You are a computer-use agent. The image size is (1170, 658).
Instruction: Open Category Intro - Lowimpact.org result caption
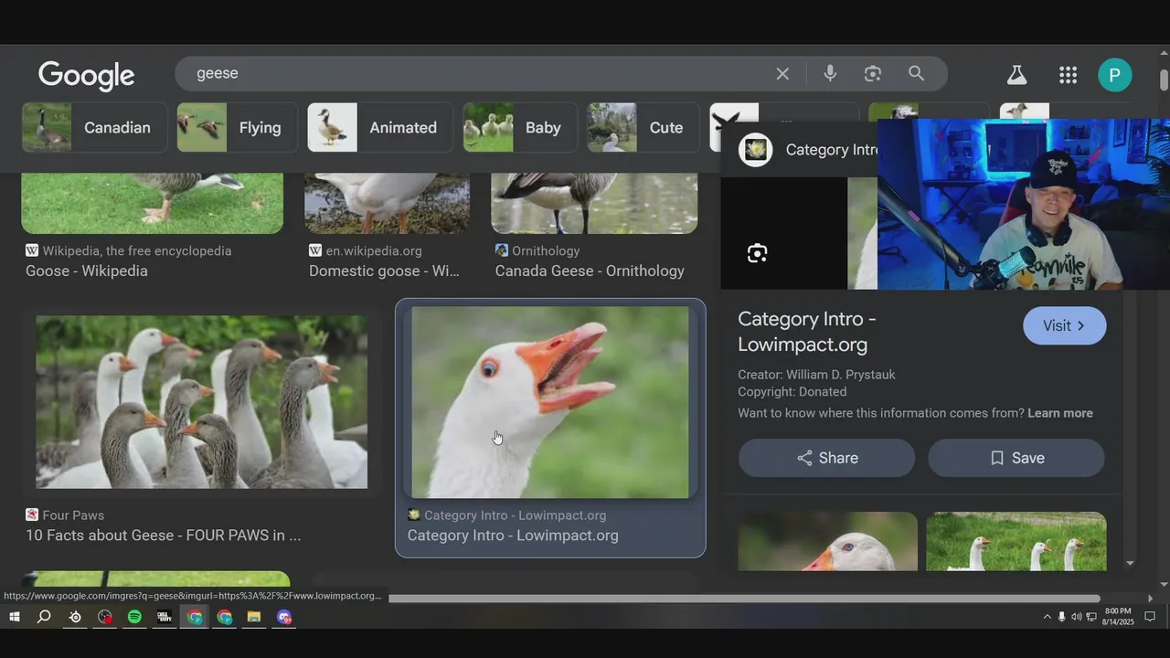tap(513, 536)
